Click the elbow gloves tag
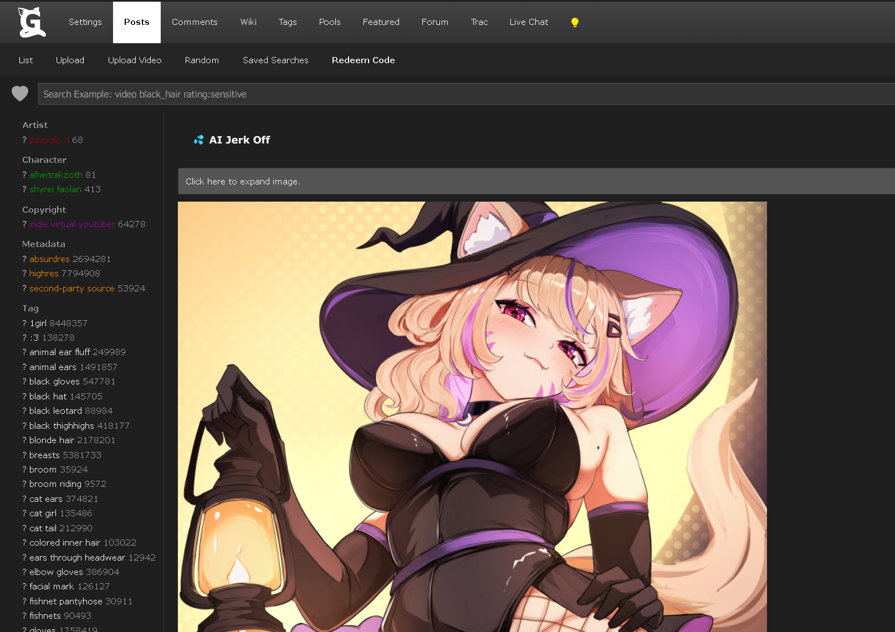This screenshot has height=632, width=895. 56,572
